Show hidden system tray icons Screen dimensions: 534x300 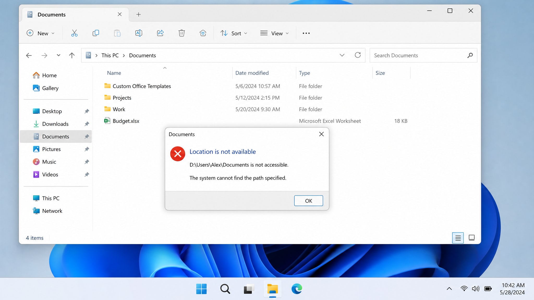[449, 289]
